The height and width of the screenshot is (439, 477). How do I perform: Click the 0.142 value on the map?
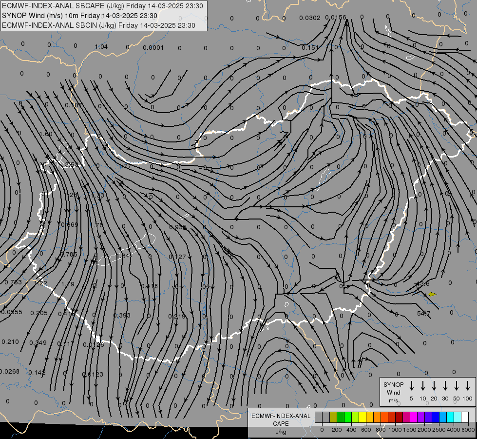pos(37,372)
